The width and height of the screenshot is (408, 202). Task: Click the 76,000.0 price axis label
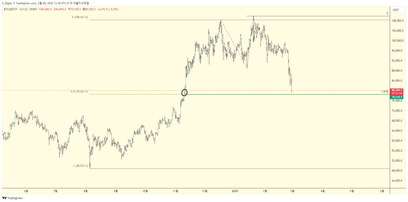397,101
